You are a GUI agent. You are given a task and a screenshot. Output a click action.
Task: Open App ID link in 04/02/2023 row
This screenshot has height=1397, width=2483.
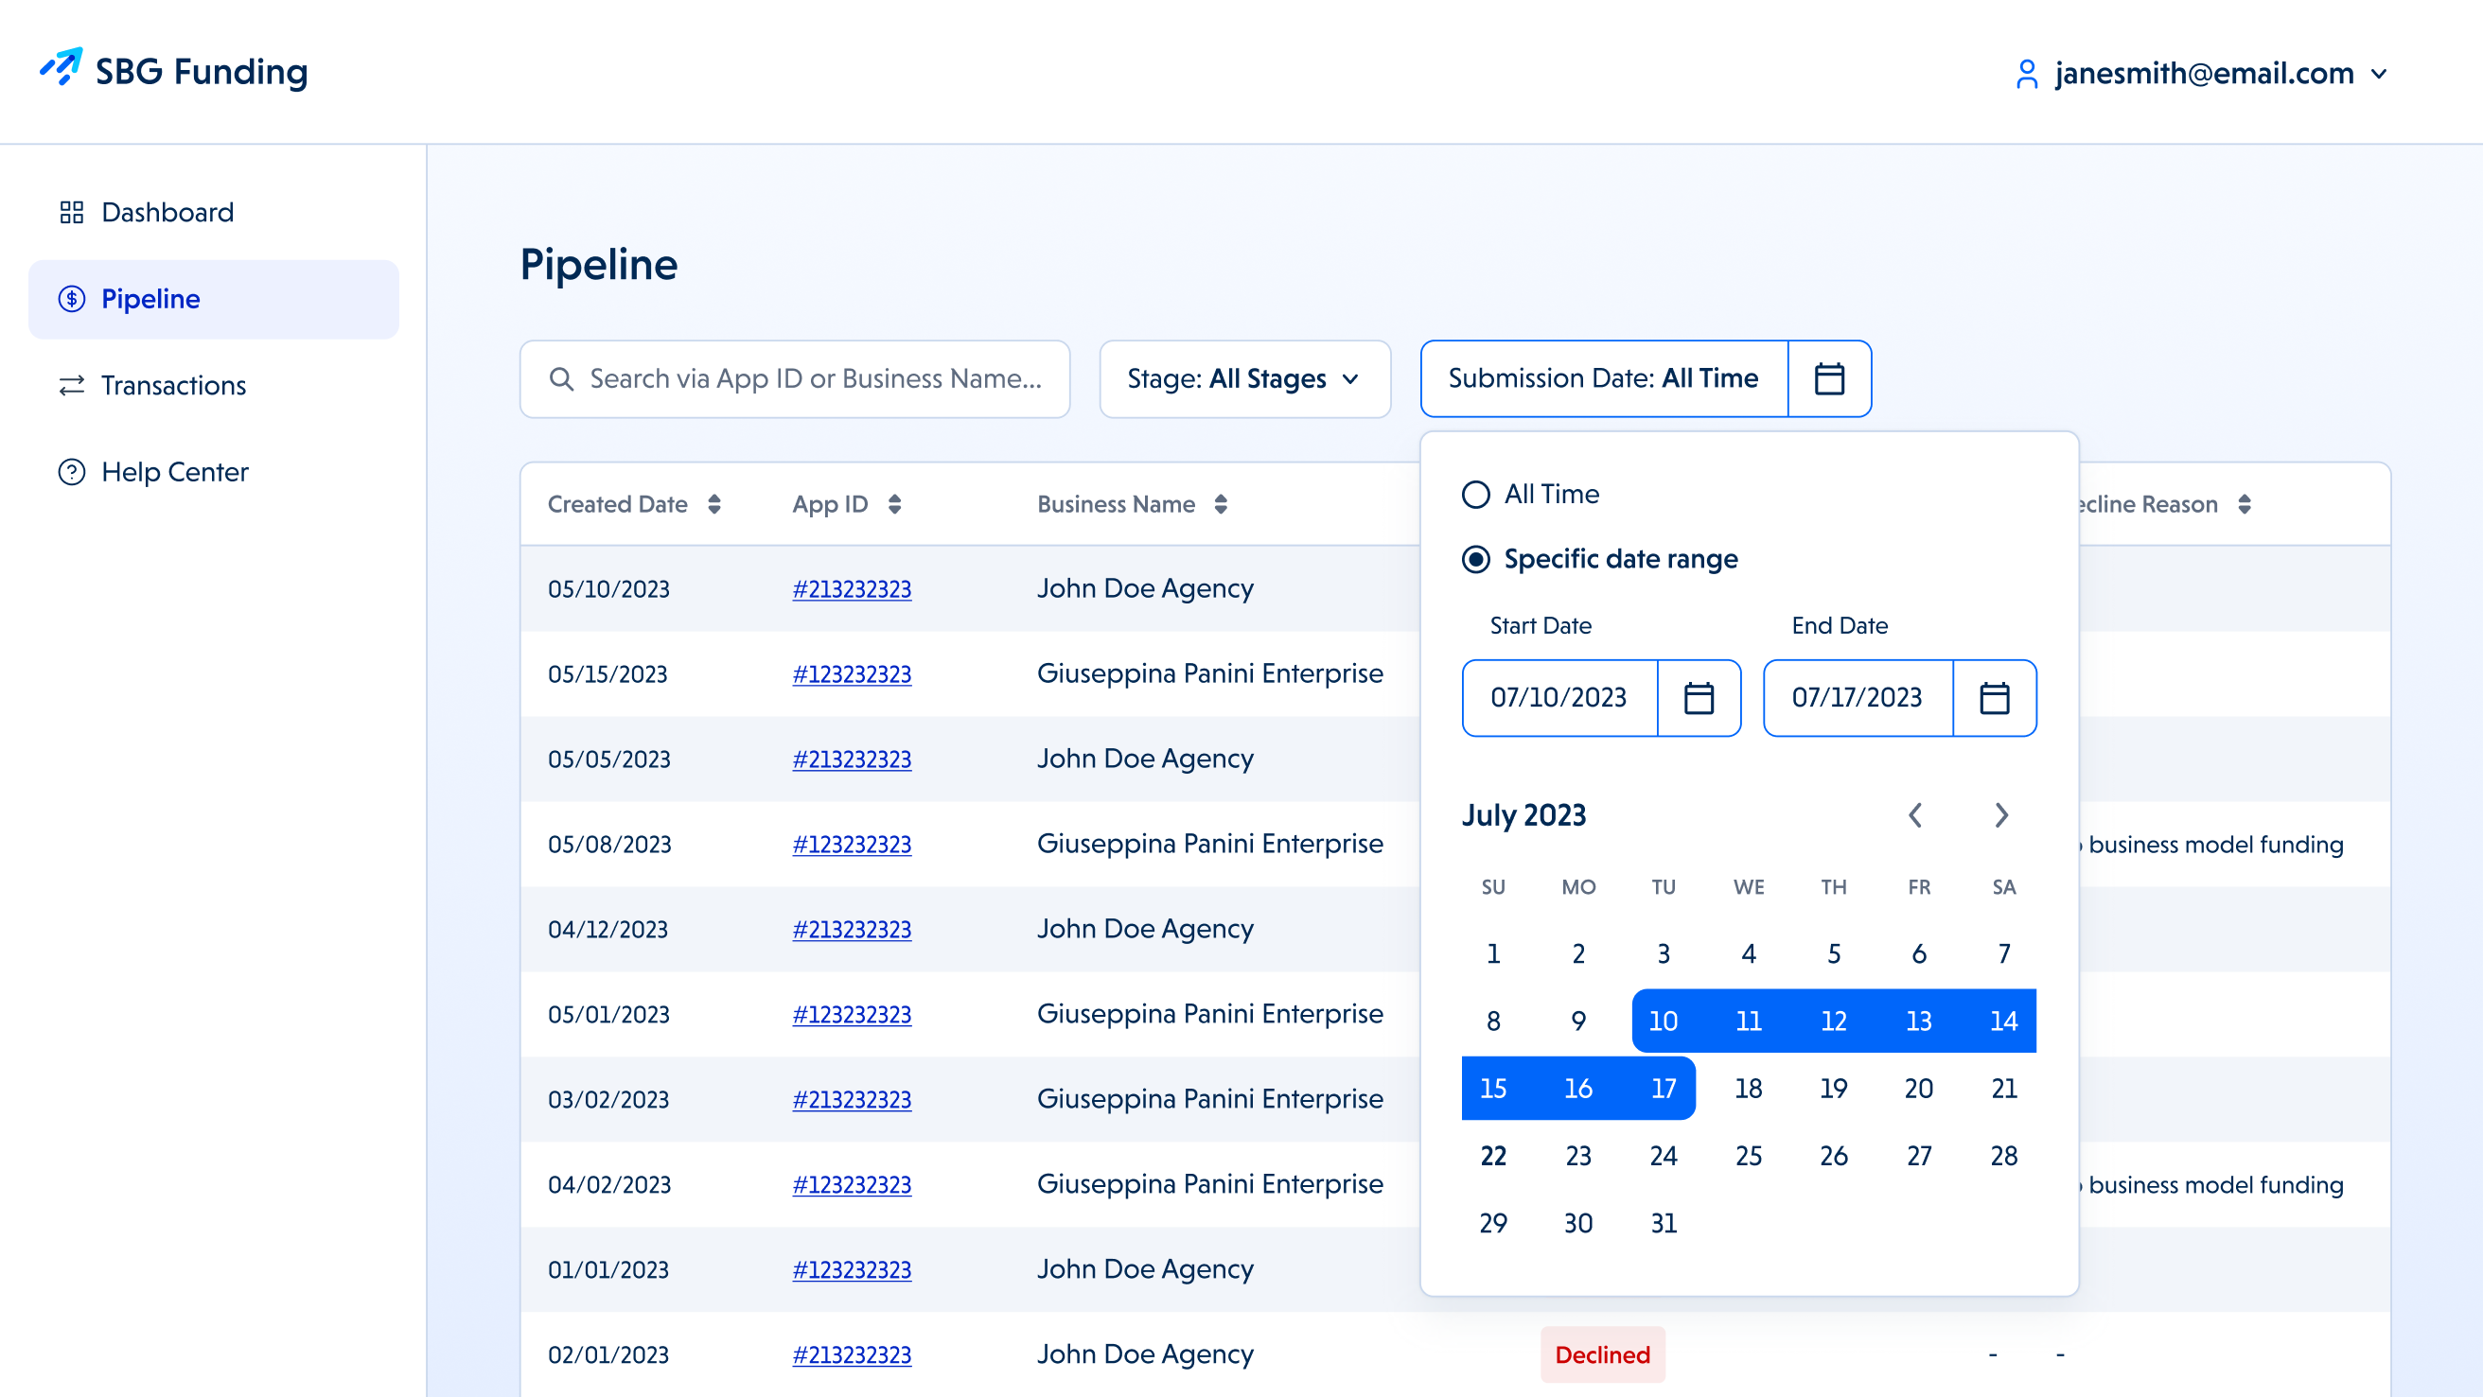pos(851,1184)
